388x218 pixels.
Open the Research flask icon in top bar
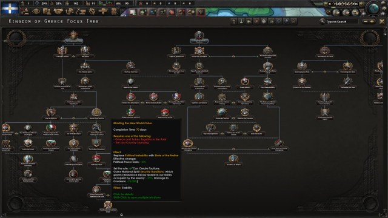click(47, 12)
